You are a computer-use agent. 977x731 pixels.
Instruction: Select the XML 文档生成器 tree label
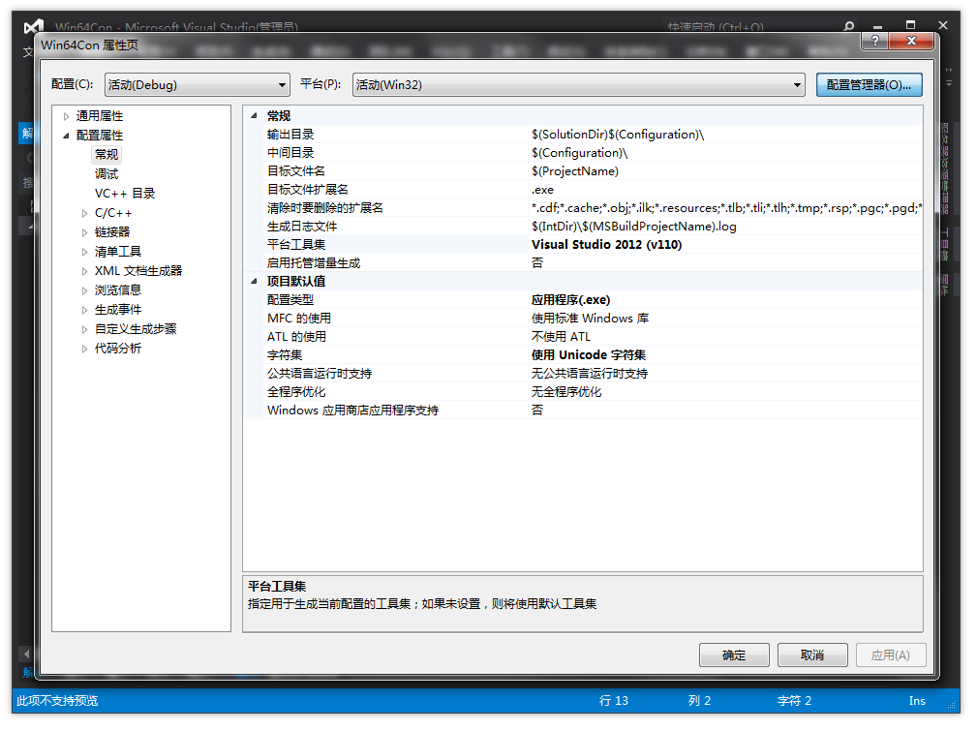(138, 271)
